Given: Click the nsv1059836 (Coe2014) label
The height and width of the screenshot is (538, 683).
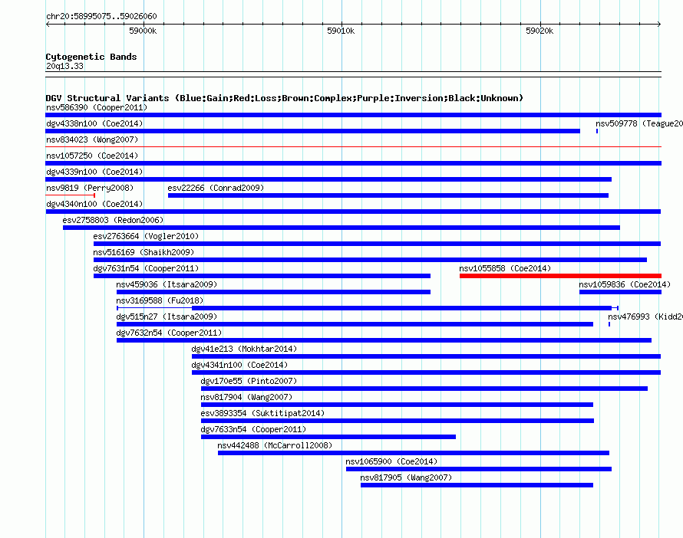Looking at the screenshot, I should click(x=625, y=284).
